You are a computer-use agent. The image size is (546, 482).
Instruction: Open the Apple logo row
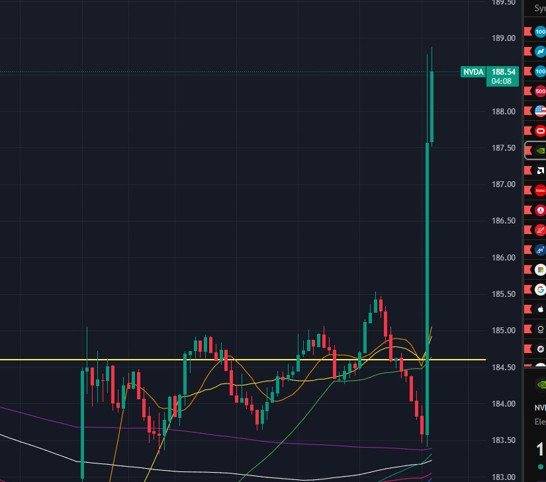(x=535, y=309)
